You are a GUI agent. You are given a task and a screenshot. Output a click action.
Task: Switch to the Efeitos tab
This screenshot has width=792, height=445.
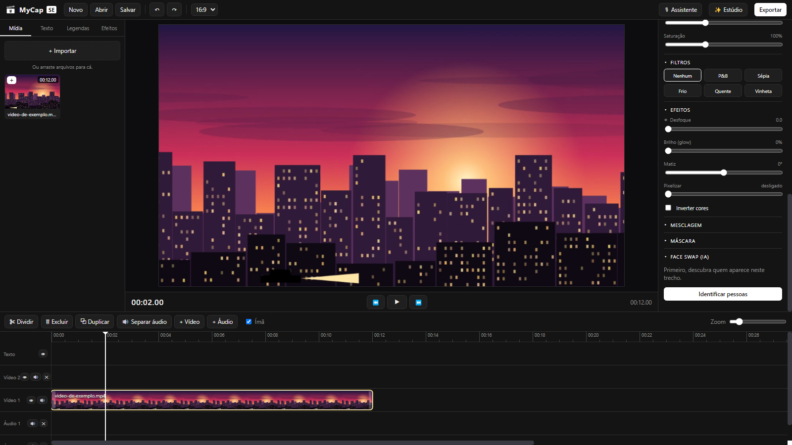point(109,28)
